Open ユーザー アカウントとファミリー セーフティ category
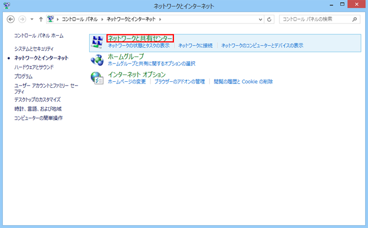 pyautogui.click(x=46, y=88)
